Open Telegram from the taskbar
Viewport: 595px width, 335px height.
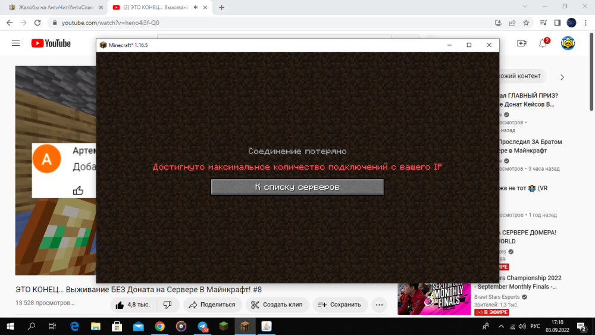tap(203, 326)
